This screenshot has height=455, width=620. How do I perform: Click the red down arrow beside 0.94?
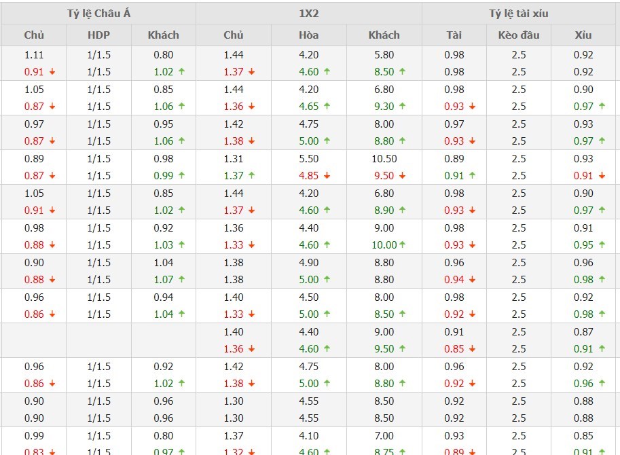coord(472,280)
